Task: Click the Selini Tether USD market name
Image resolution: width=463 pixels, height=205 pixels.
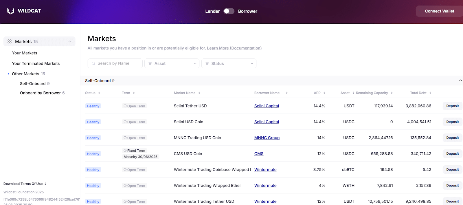Action: tap(190, 106)
